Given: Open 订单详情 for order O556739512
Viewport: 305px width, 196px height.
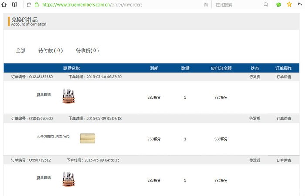Looking at the screenshot, I should [x=283, y=160].
